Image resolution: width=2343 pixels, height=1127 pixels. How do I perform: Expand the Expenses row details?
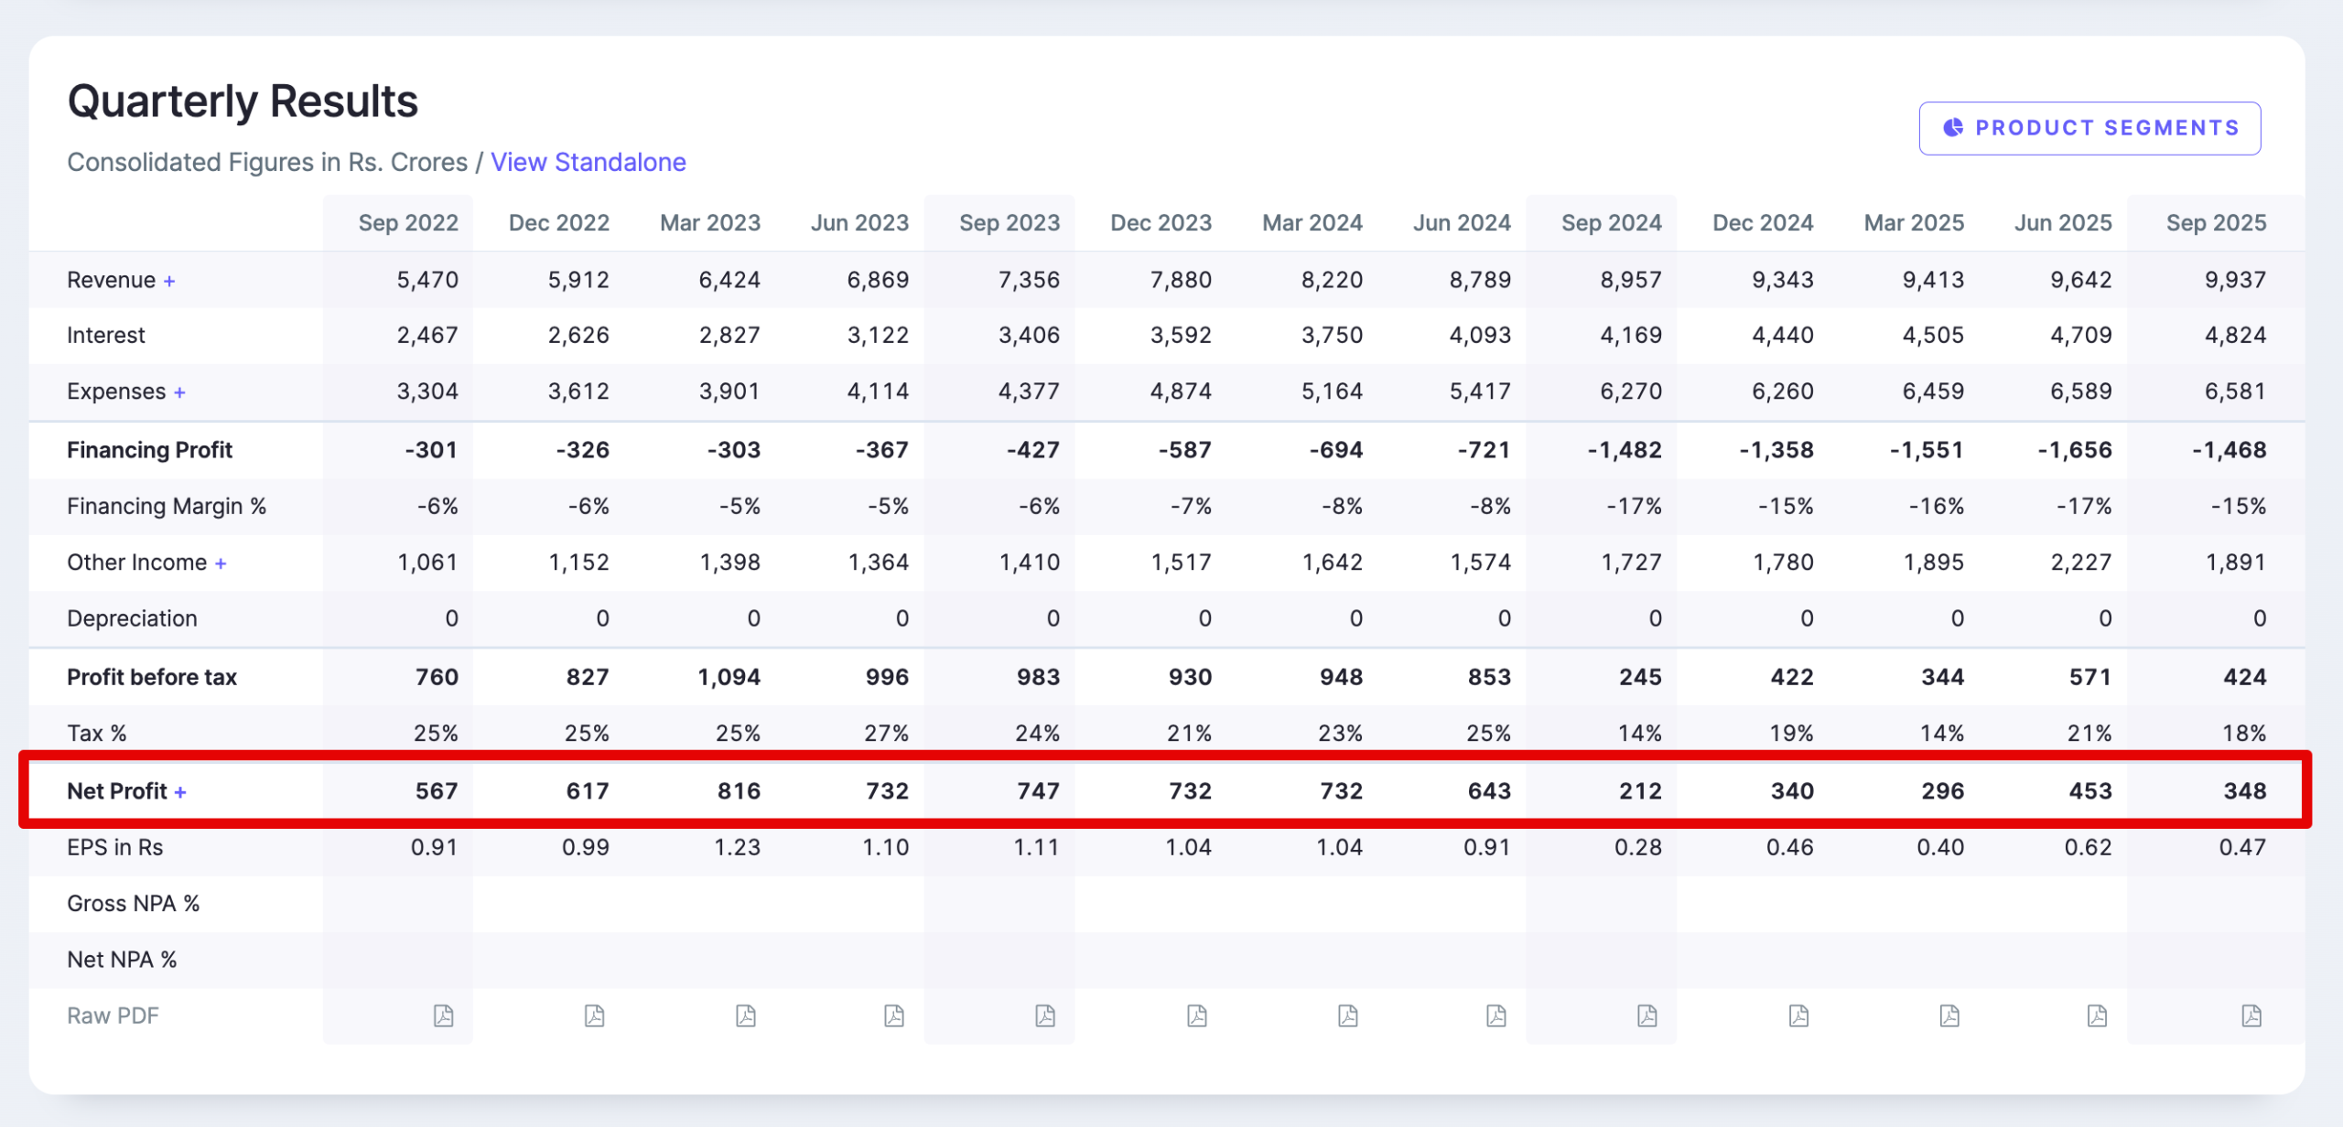click(179, 391)
